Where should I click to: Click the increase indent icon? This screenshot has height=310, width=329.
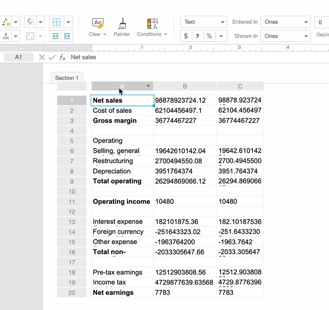[67, 36]
